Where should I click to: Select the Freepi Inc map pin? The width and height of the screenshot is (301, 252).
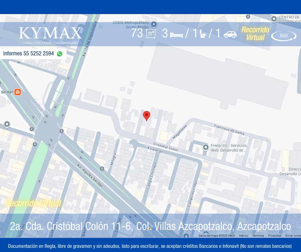(x=206, y=147)
